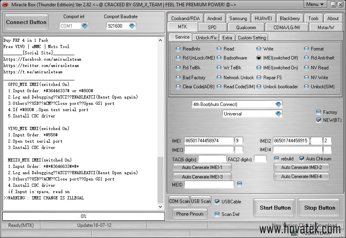Image resolution: width=346 pixels, height=238 pixels.
Task: Open the Blackberry tab
Action: point(290,19)
